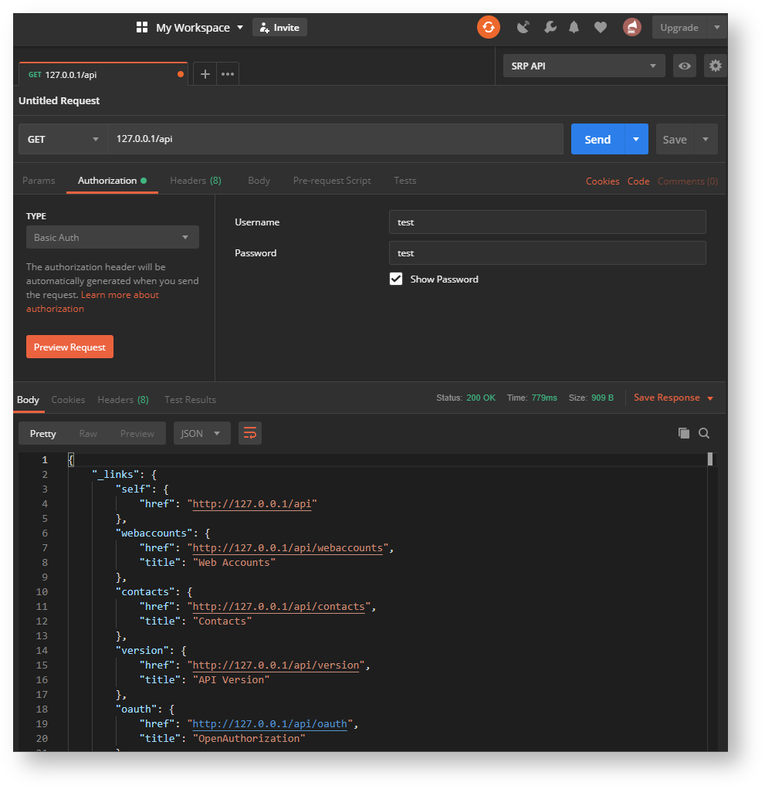This screenshot has width=765, height=789.
Task: Open environment settings gear icon
Action: [716, 66]
